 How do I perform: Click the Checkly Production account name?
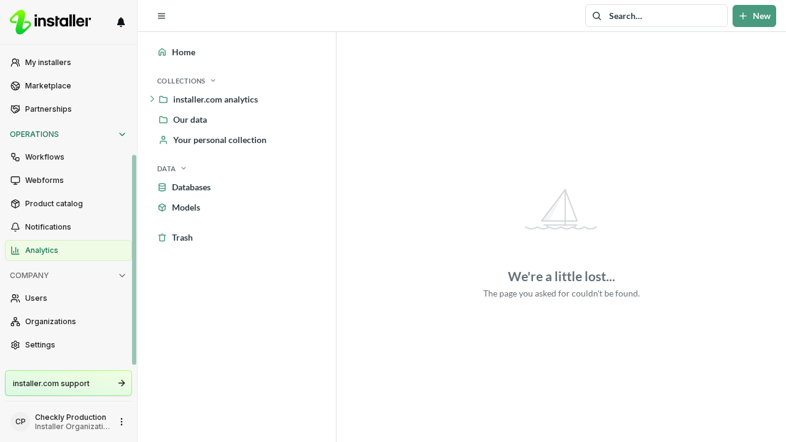pos(71,417)
